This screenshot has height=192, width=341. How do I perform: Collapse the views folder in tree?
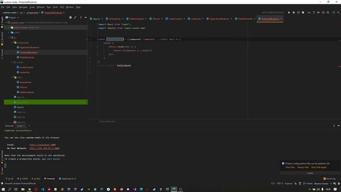coord(12,77)
